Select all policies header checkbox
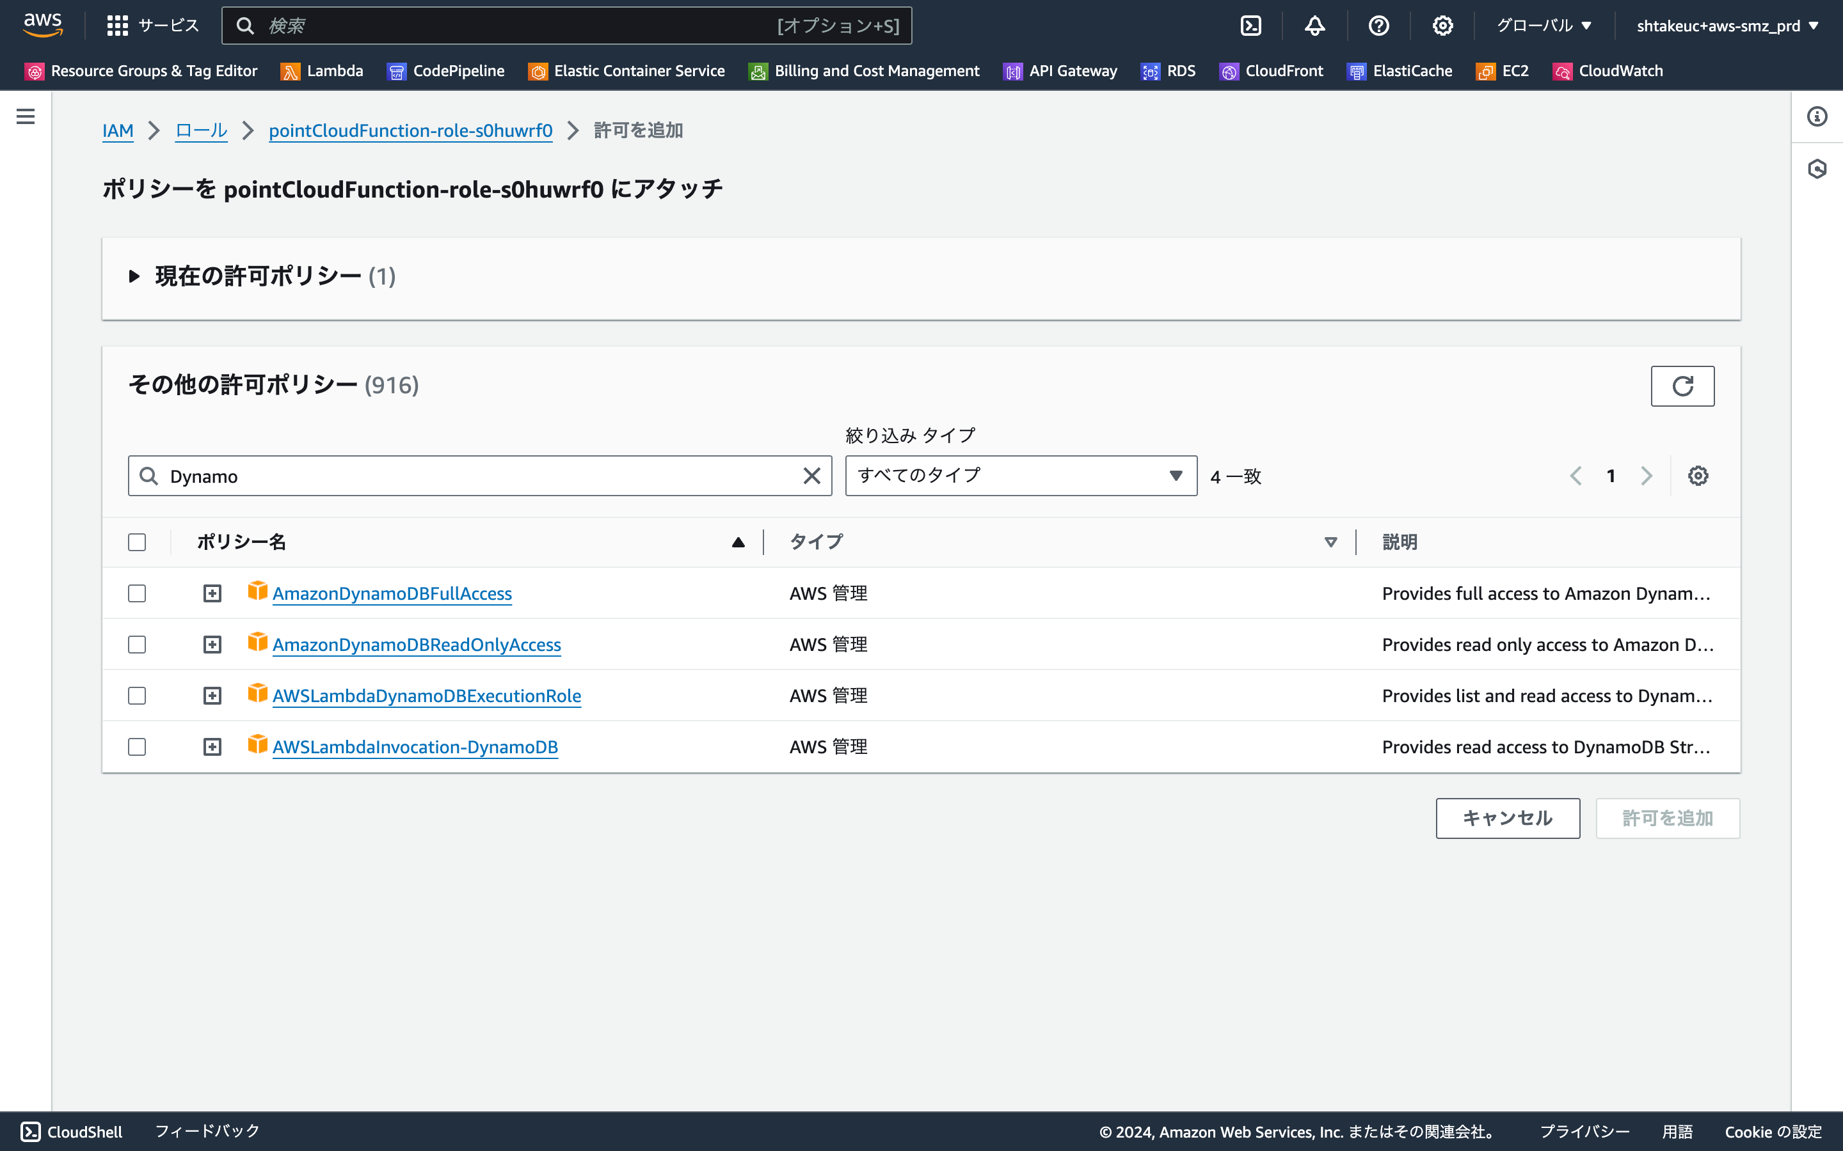Image resolution: width=1843 pixels, height=1151 pixels. pos(137,542)
